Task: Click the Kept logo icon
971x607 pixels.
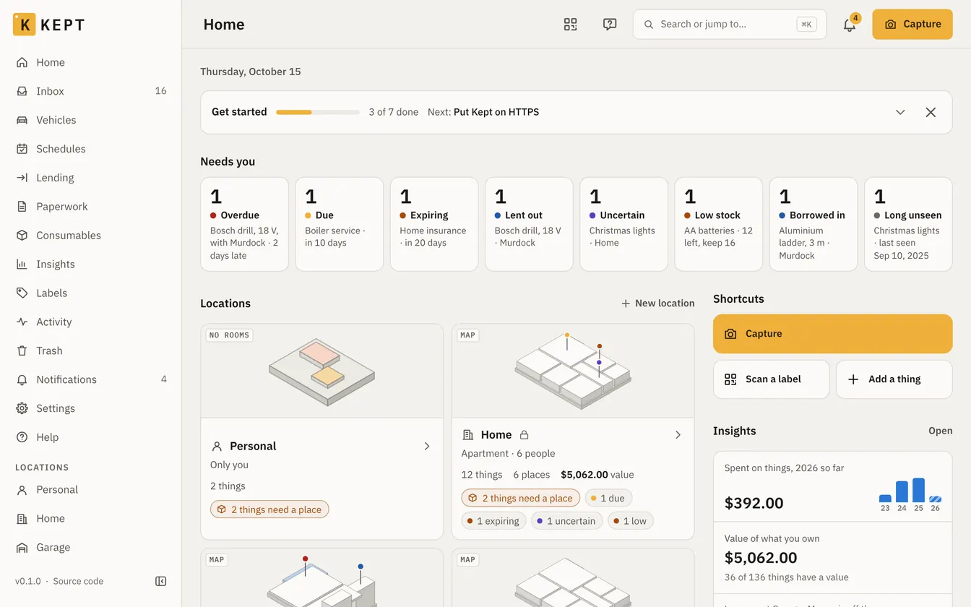Action: 24,25
